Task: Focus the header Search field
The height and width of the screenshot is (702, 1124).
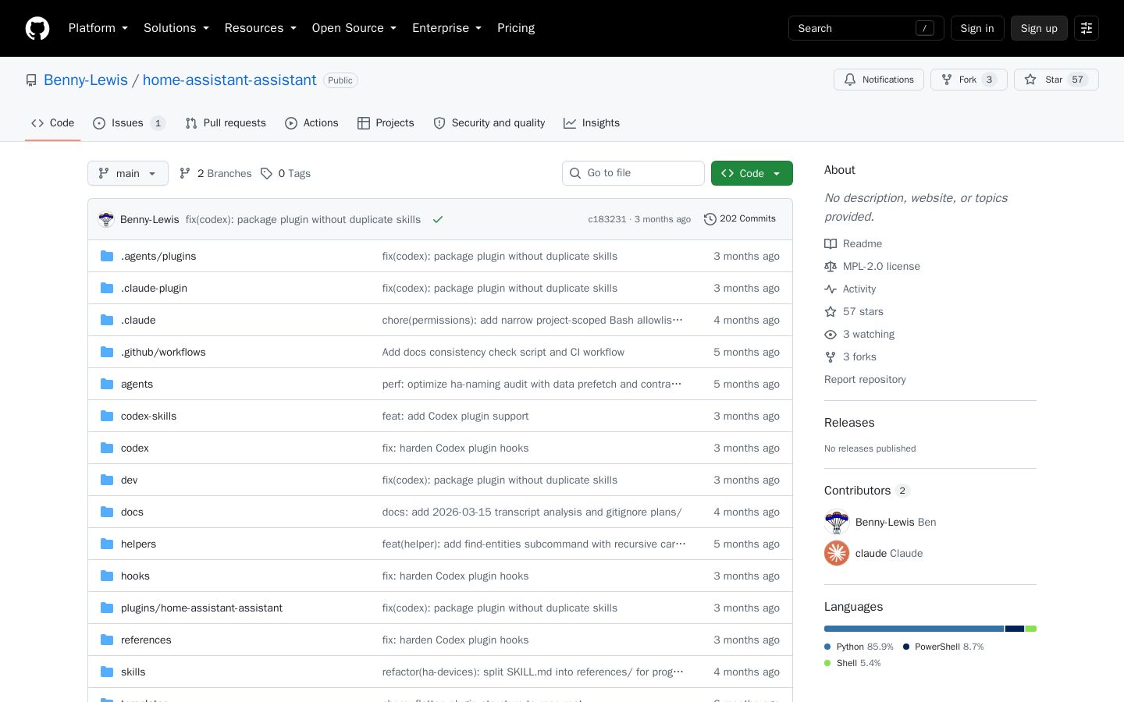Action: pos(866,28)
